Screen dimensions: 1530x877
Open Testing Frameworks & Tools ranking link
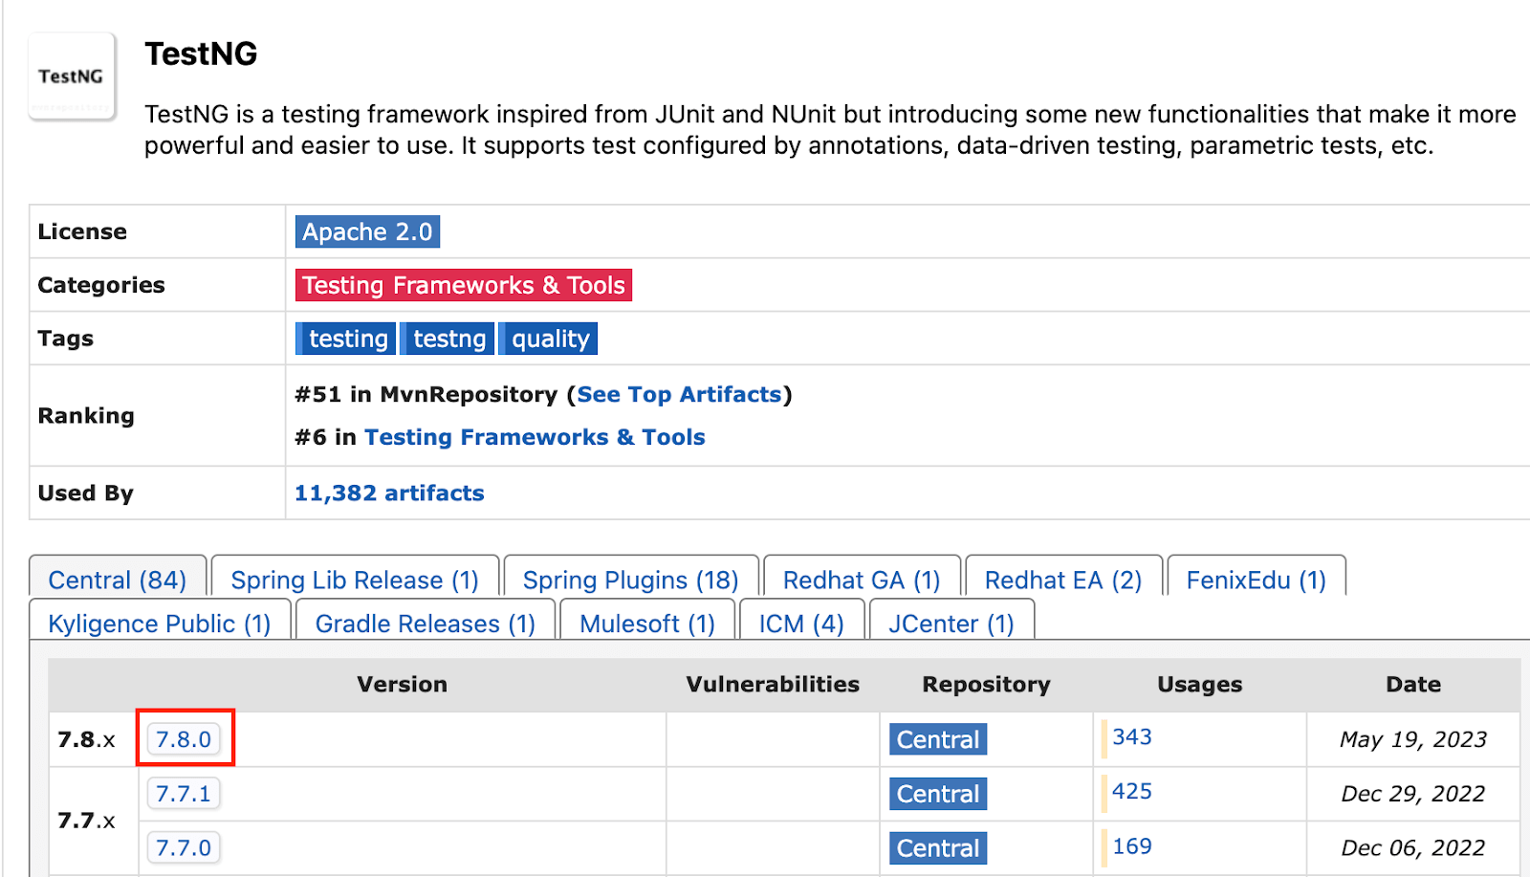click(x=535, y=438)
